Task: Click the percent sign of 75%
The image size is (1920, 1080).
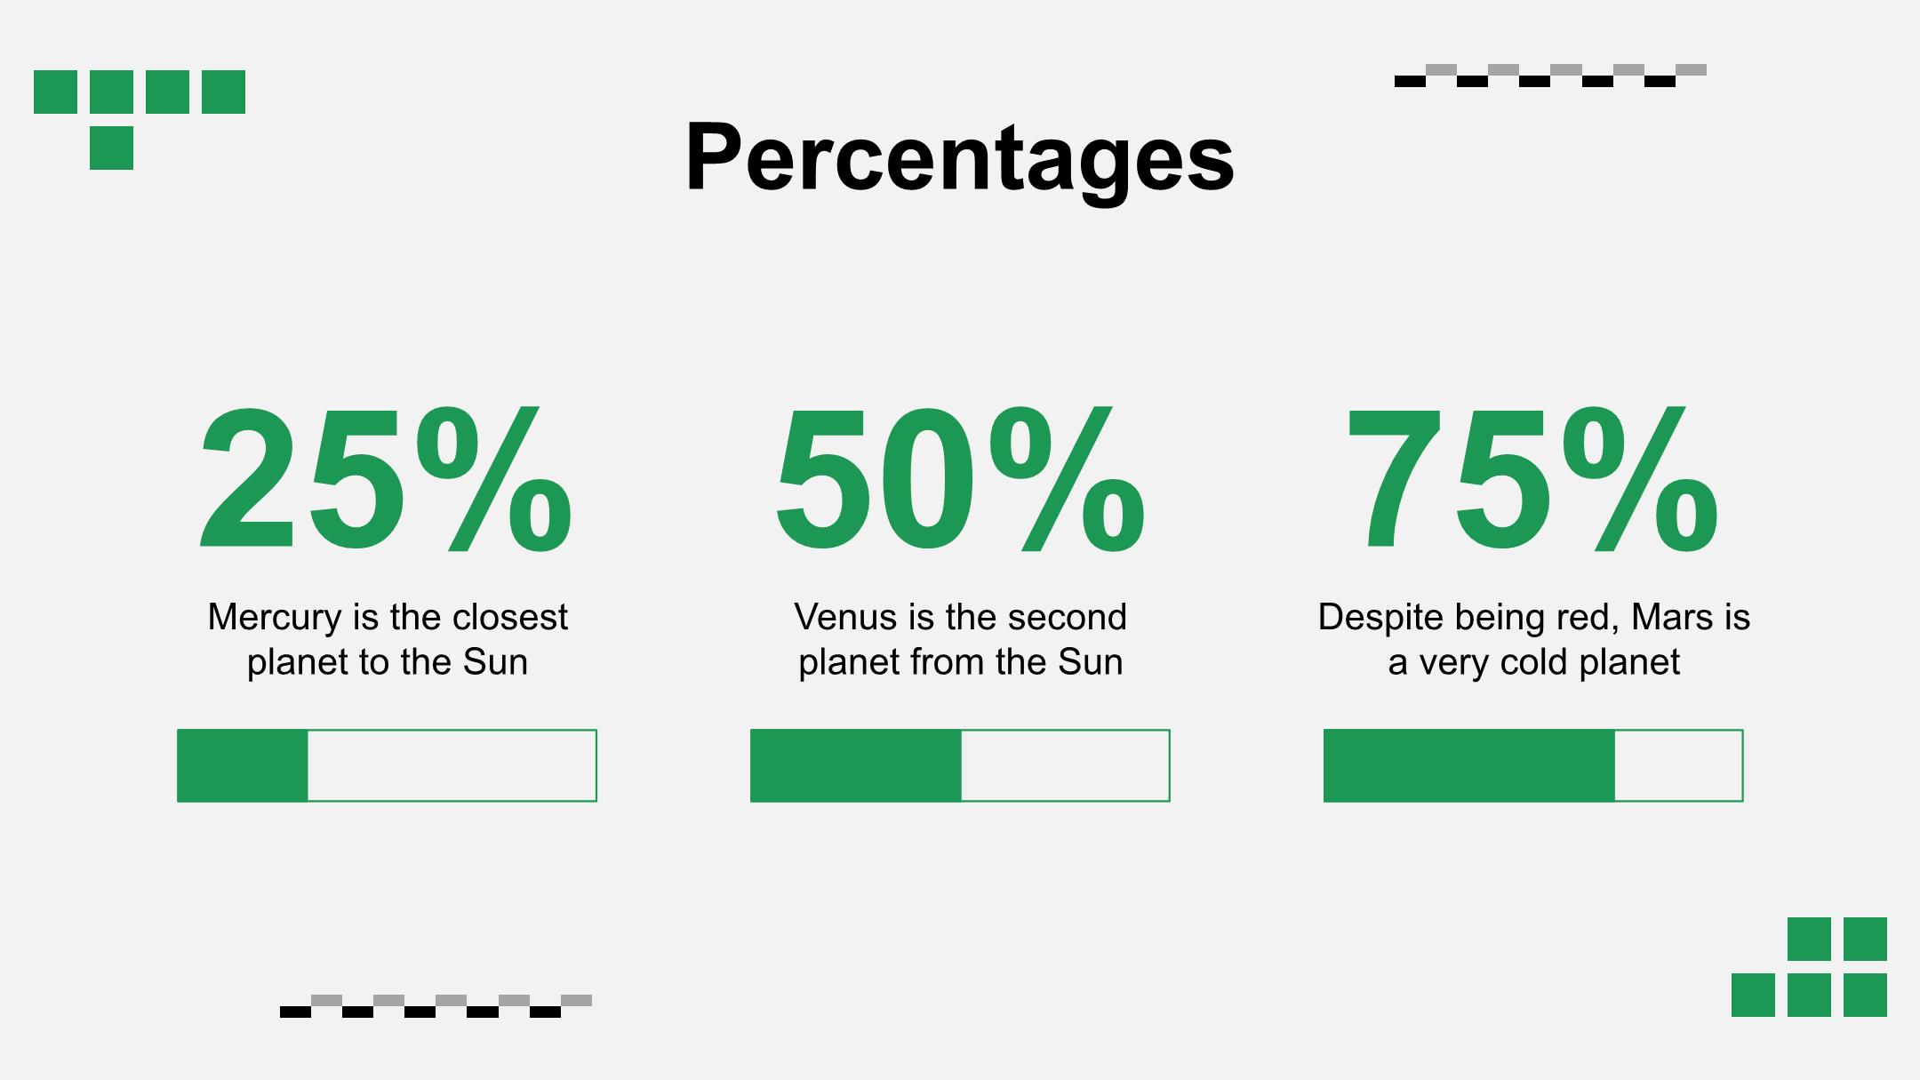Action: [x=1640, y=480]
